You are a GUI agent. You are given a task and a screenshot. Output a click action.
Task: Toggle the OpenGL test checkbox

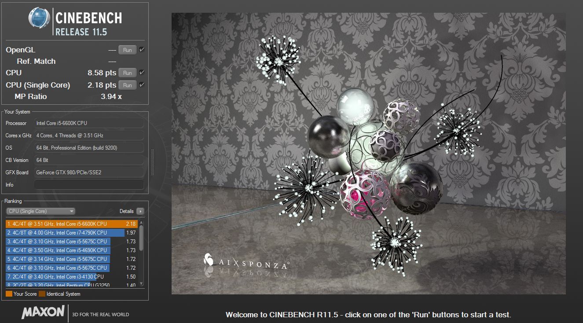tap(142, 50)
